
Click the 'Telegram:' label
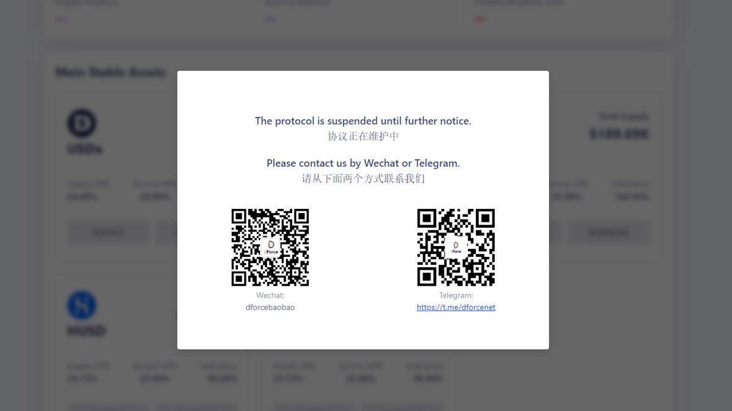coord(456,295)
